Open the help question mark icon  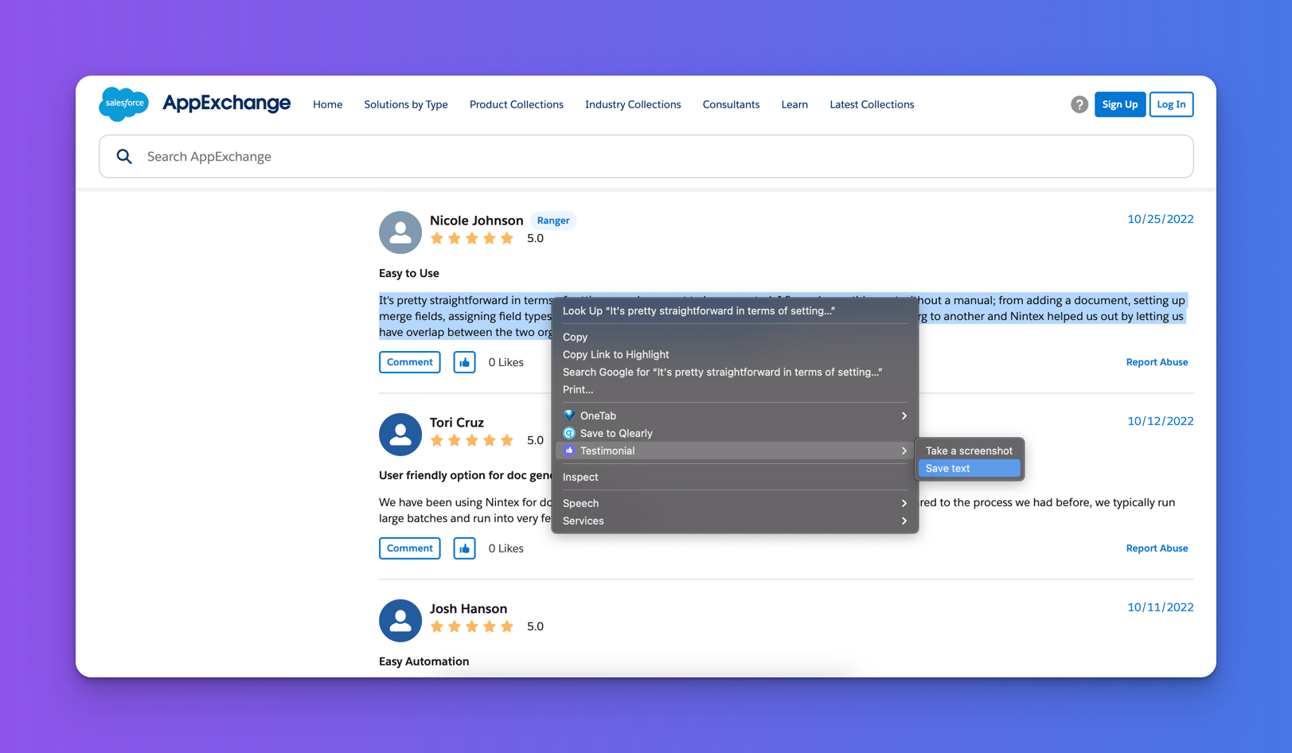pyautogui.click(x=1079, y=104)
